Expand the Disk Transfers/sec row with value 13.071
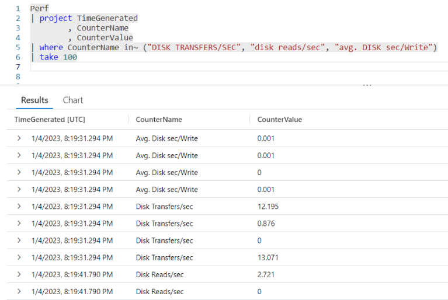This screenshot has height=300, width=448. tap(19, 257)
